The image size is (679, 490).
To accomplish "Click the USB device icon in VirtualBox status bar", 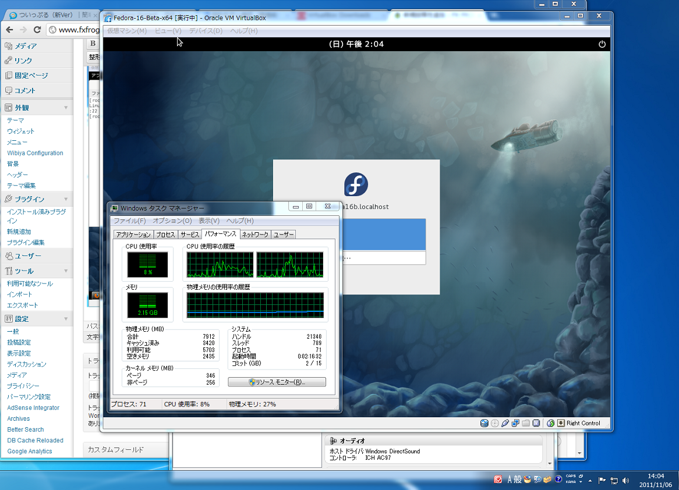I will [505, 423].
